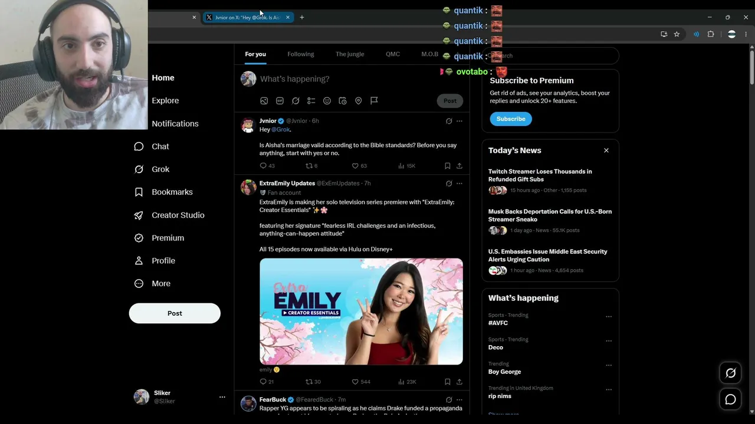Switch to the Following timeline tab
This screenshot has height=424, width=755.
pyautogui.click(x=301, y=54)
